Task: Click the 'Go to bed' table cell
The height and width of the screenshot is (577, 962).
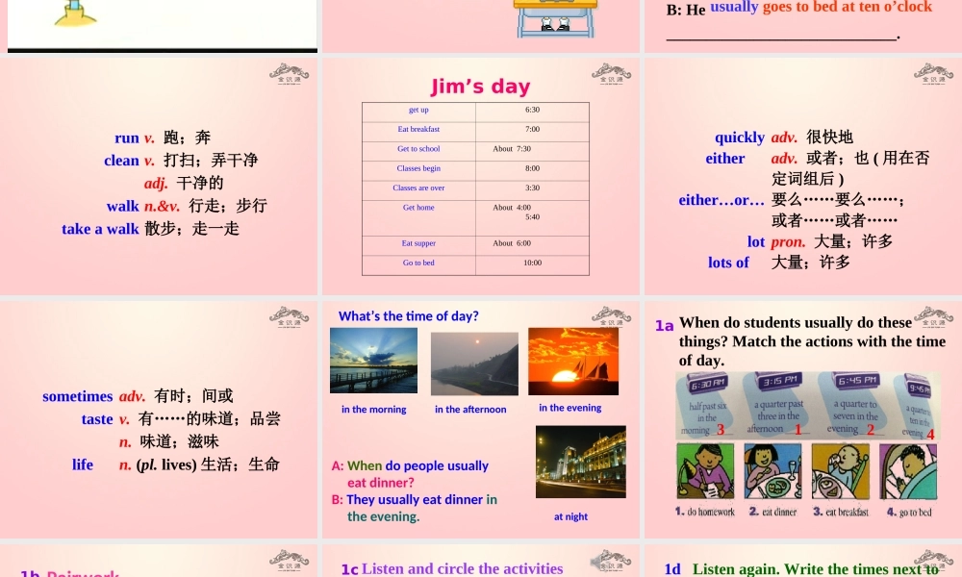Action: (418, 264)
